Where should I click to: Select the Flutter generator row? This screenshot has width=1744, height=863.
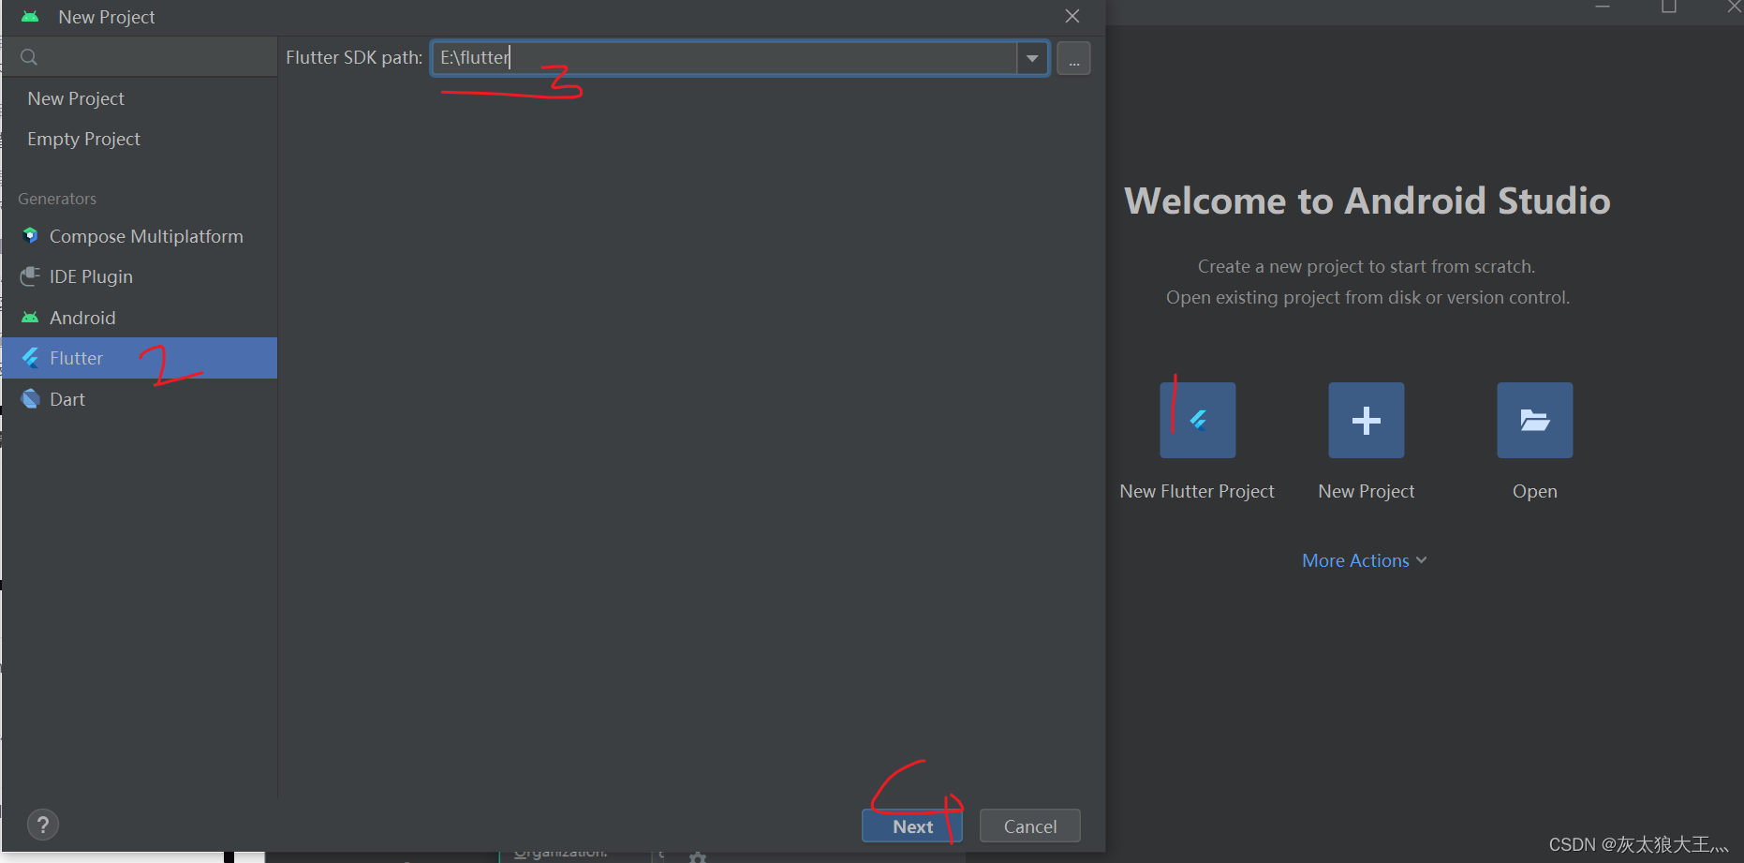[140, 358]
